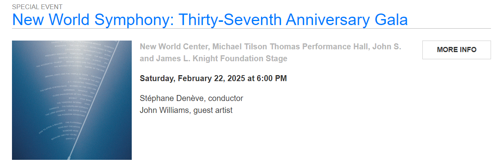Click "The Towering Inferno" title on poster
The width and height of the screenshot is (495, 167).
[x=70, y=103]
